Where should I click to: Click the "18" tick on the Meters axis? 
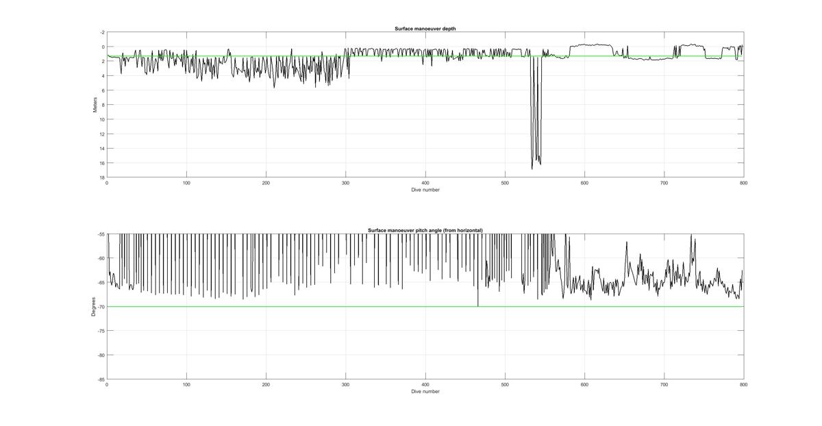click(x=102, y=177)
